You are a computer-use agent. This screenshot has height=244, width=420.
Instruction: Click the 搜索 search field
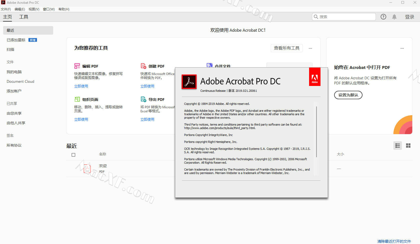tap(344, 17)
